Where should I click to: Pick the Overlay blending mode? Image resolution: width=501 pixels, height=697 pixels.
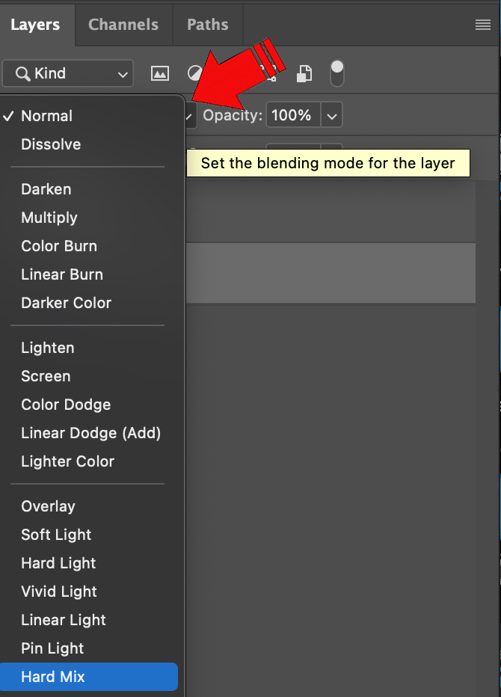click(x=48, y=506)
